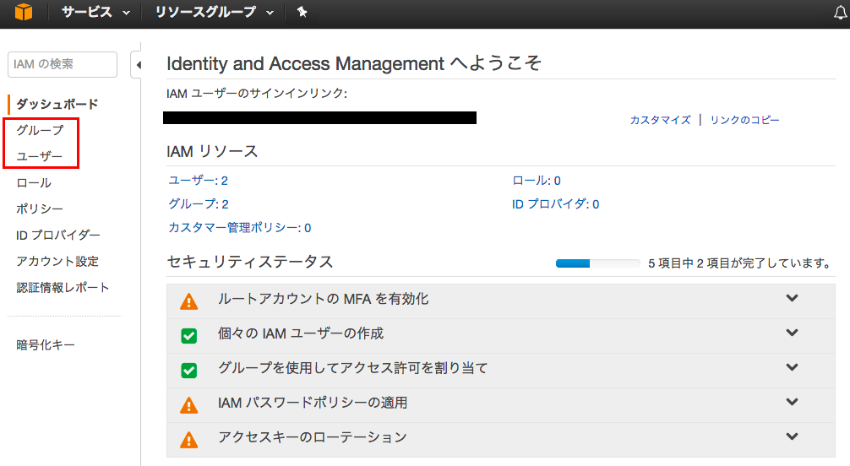Open ユーザー in the sidebar
Screen dimensions: 850x466
click(39, 156)
